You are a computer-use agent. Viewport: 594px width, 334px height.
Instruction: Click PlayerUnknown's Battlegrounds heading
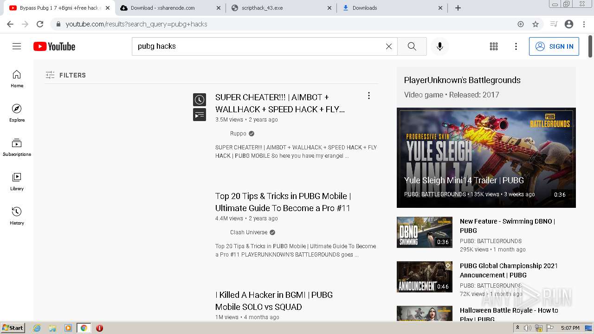click(x=462, y=80)
